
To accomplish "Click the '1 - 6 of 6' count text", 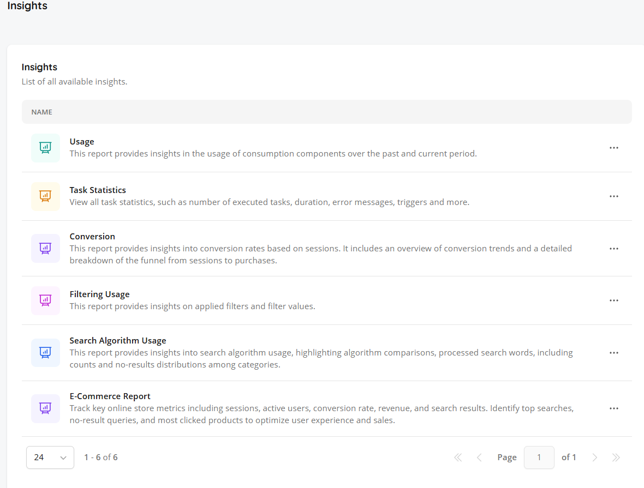I will point(101,457).
